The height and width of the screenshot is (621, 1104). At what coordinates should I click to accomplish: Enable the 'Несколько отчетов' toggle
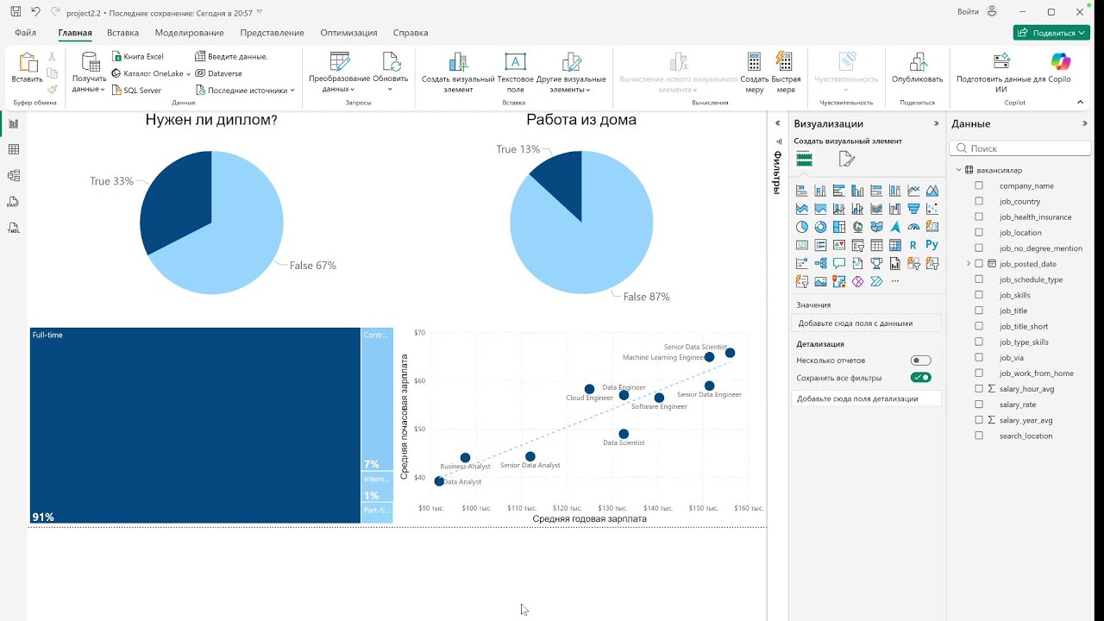tap(920, 361)
